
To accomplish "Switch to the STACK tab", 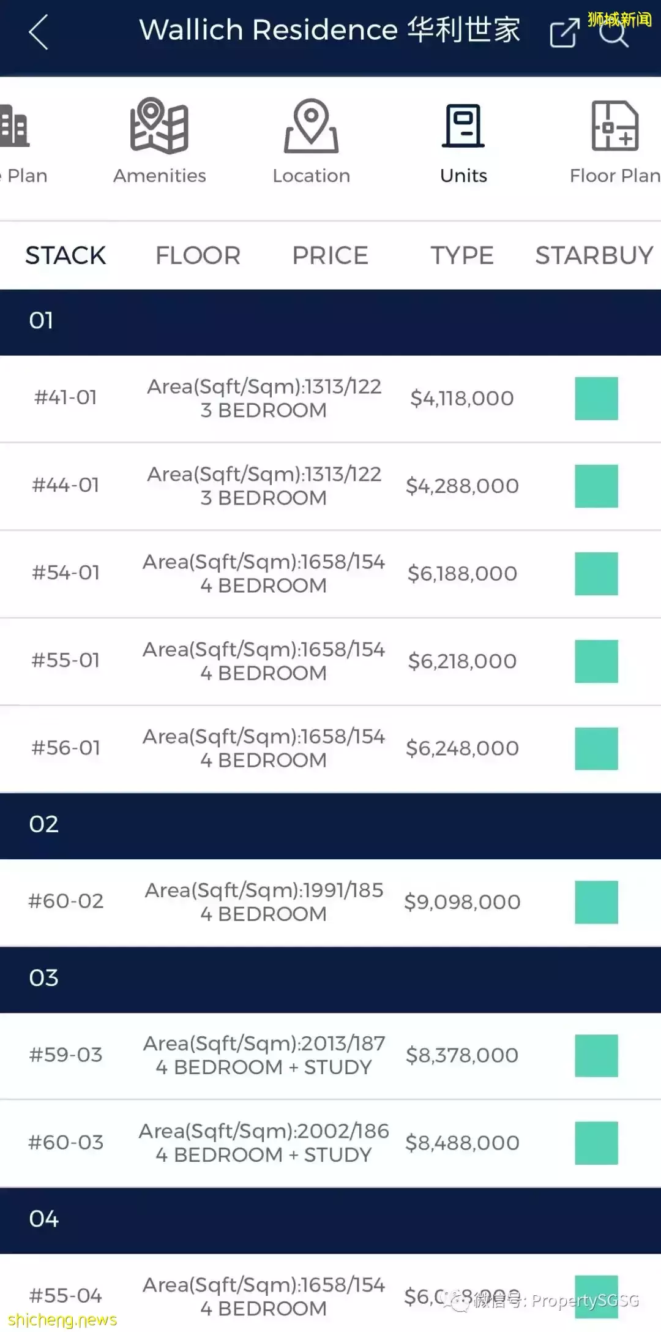I will point(65,255).
